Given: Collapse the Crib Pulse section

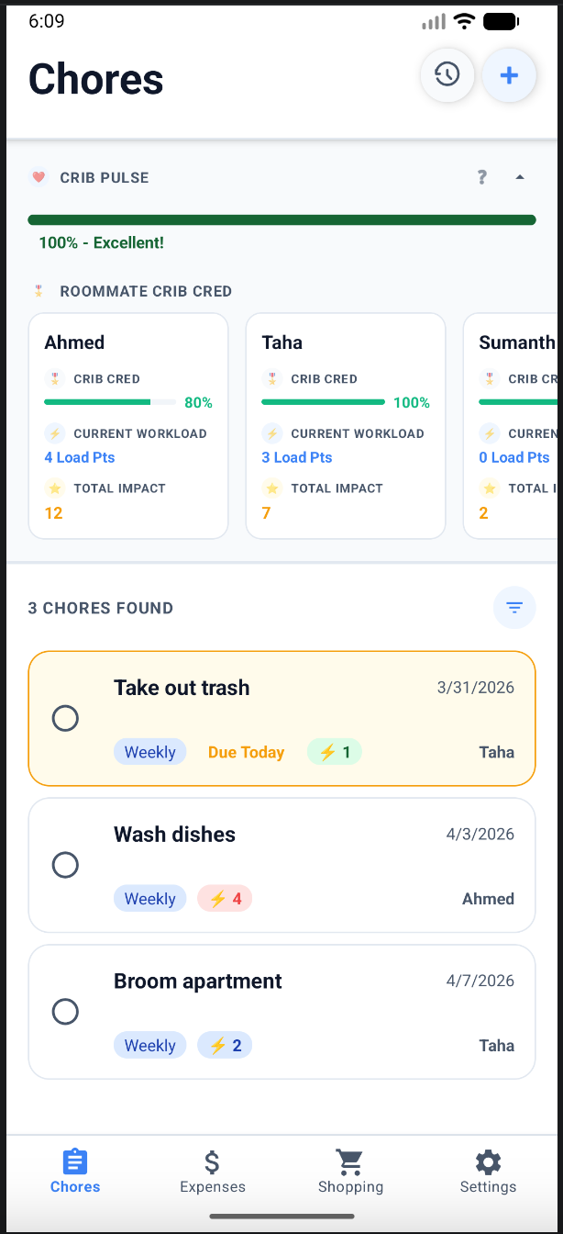Looking at the screenshot, I should [x=519, y=177].
